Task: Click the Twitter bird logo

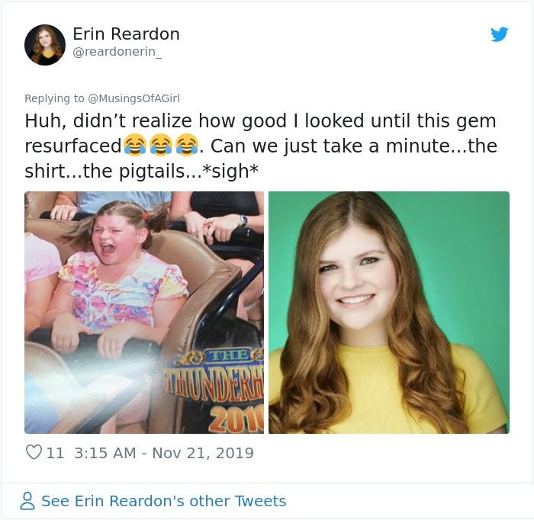Action: pos(499,34)
